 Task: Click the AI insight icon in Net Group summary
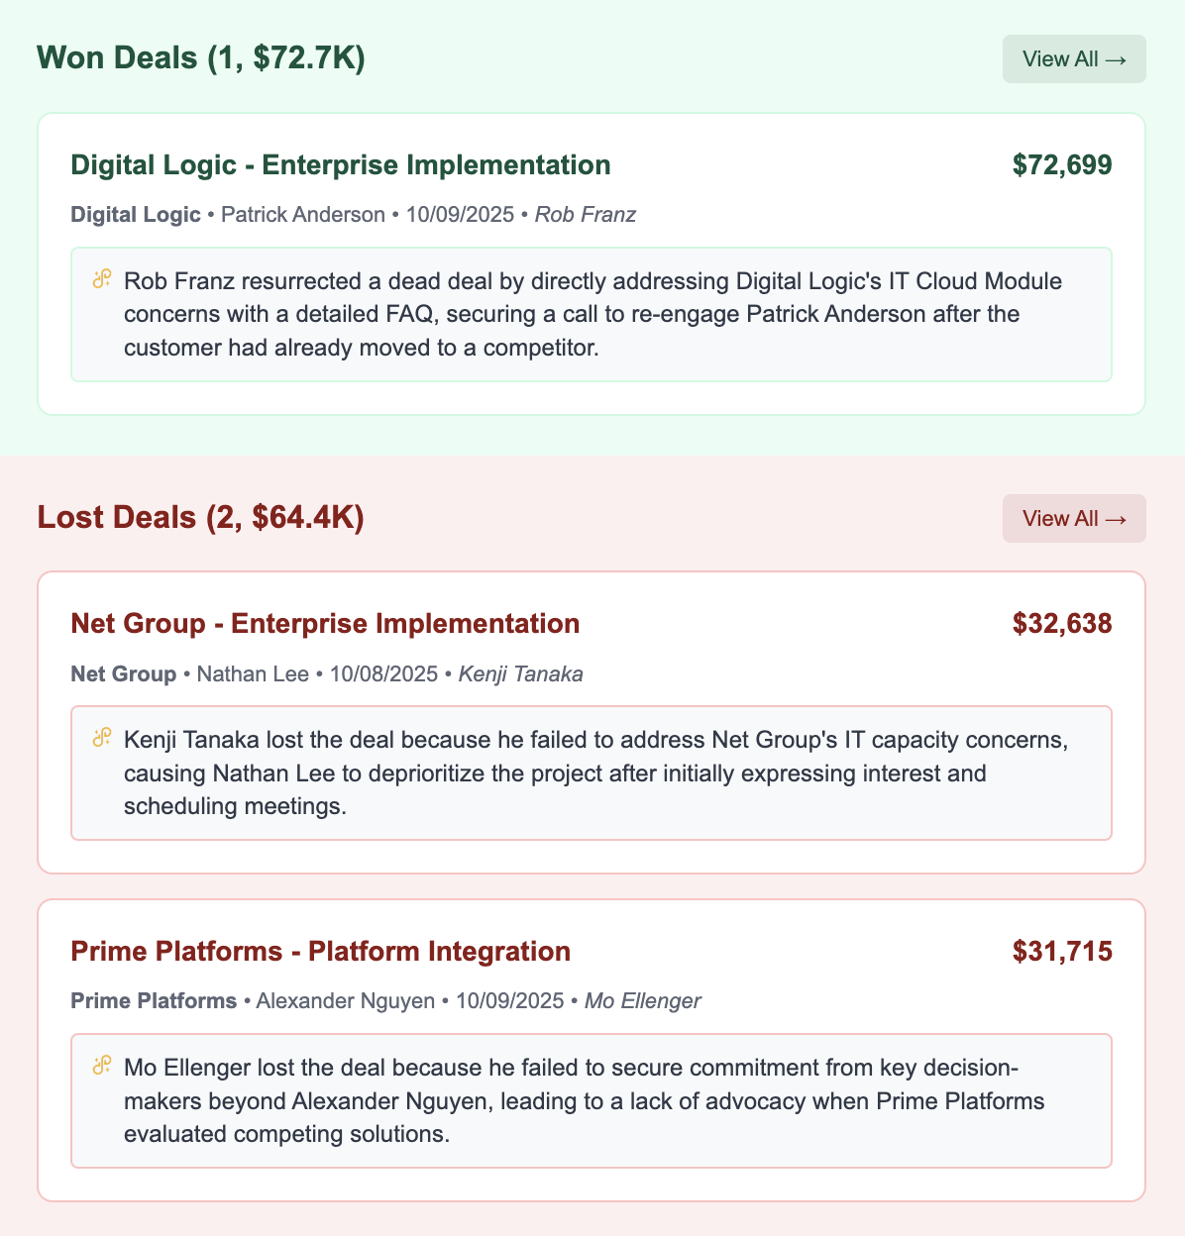click(x=101, y=738)
